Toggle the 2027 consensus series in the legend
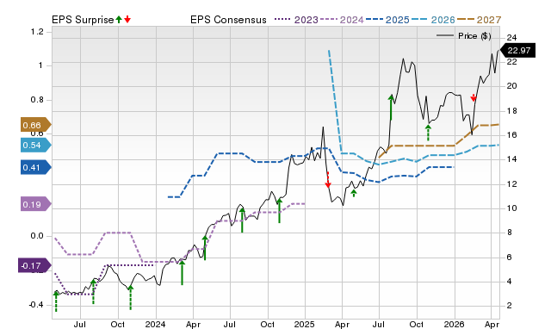Image resolution: width=551 pixels, height=329 pixels. pos(479,20)
